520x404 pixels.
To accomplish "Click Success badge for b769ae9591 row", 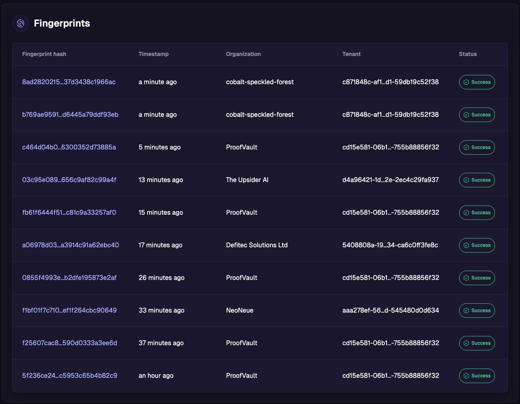I will tap(477, 115).
